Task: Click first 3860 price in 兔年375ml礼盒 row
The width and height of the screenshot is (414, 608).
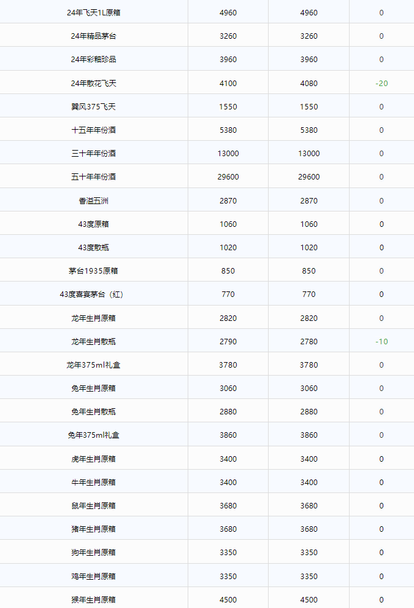Action: tap(228, 435)
